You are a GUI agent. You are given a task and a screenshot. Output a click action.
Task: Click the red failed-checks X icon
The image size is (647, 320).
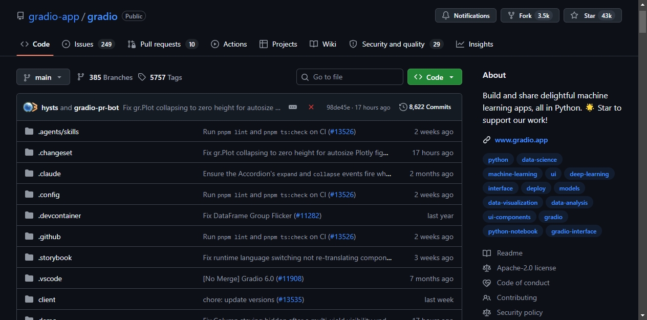point(311,107)
